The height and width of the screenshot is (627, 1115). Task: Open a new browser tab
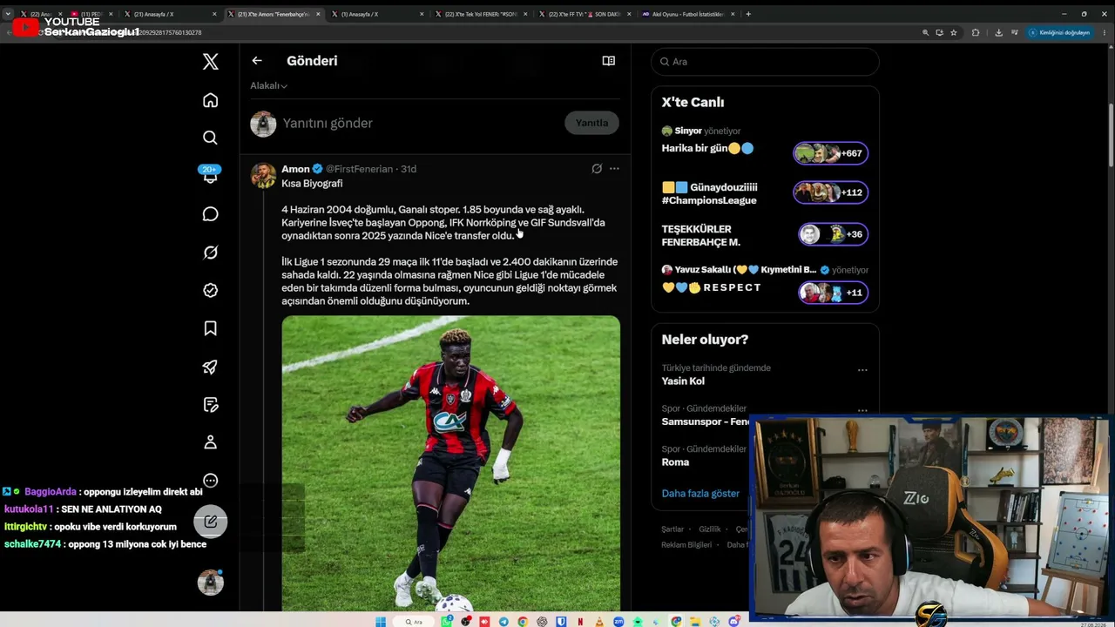tap(748, 14)
